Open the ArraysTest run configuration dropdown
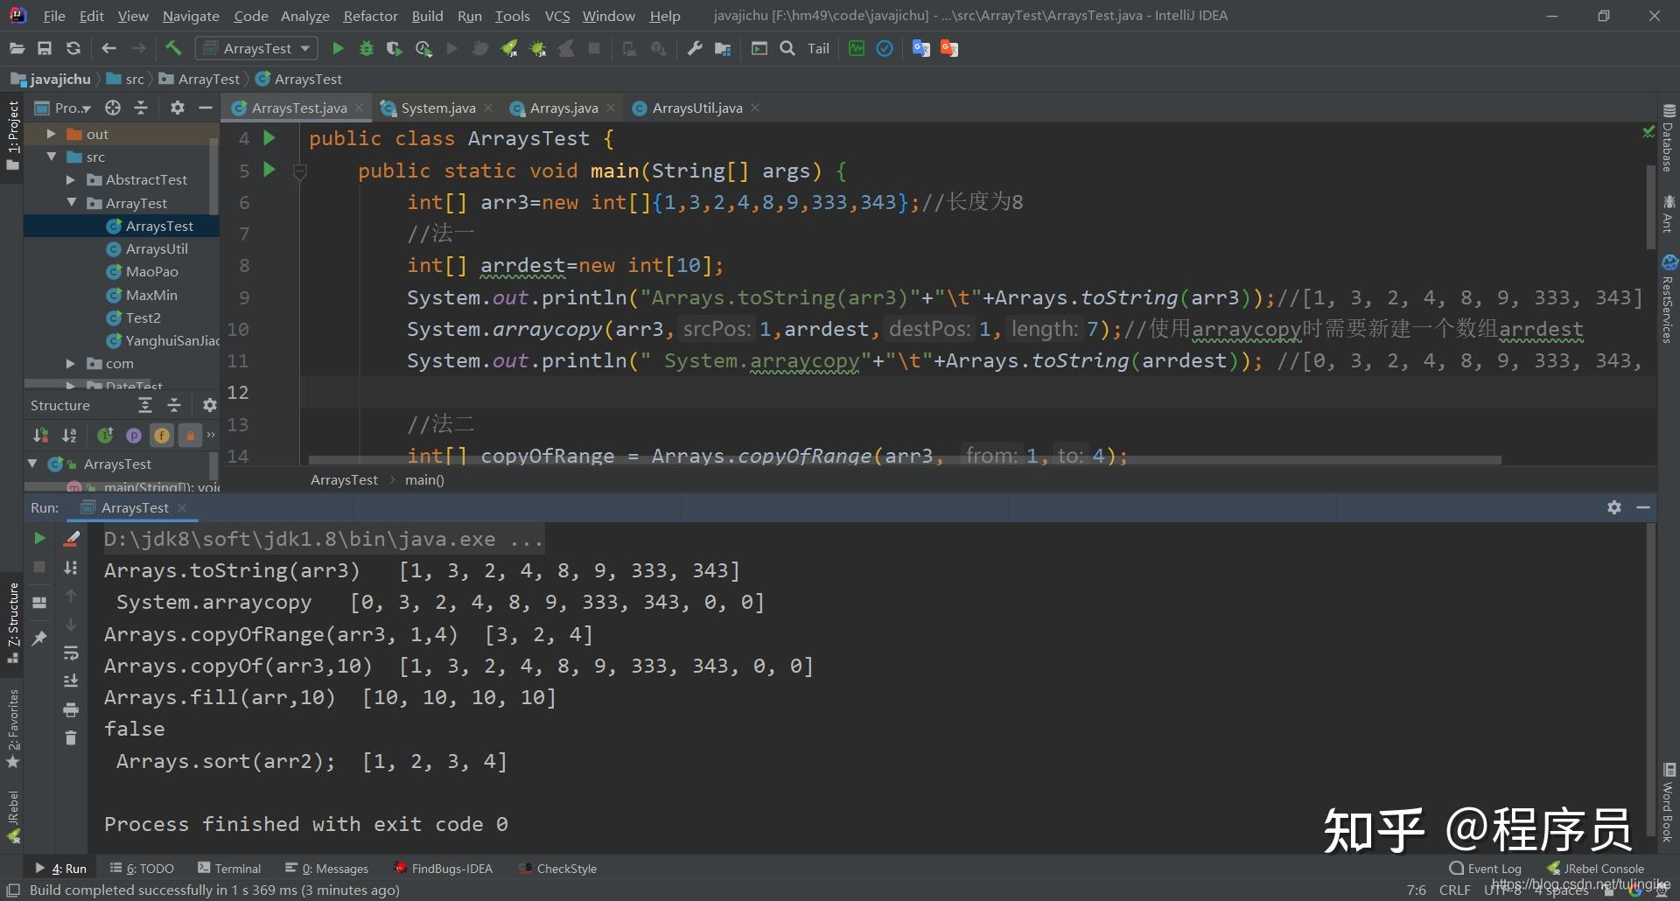This screenshot has height=901, width=1680. 257,49
